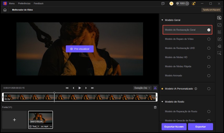
Task: Click the timecode 0:00:01:05/0:00:03:15
Action: click(14, 88)
